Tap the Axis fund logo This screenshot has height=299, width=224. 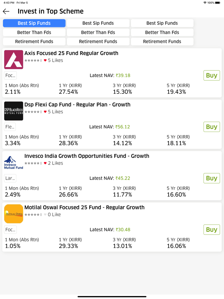pyautogui.click(x=13, y=60)
